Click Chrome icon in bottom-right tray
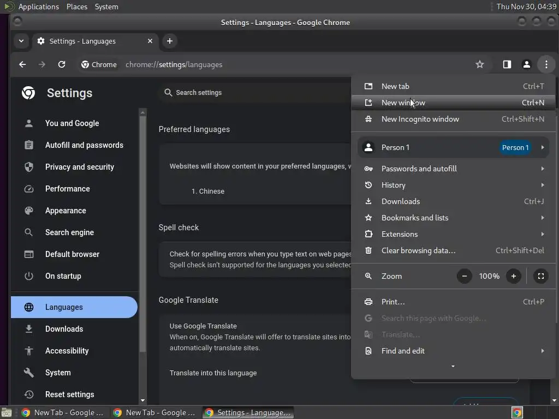This screenshot has width=559, height=419. click(x=517, y=412)
